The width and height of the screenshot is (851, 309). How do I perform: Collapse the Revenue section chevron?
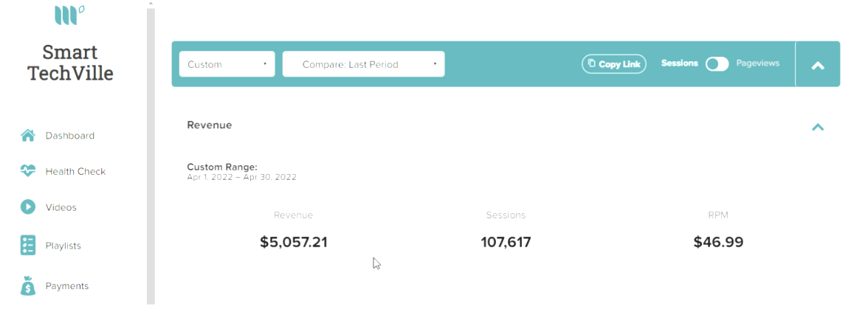pos(817,127)
